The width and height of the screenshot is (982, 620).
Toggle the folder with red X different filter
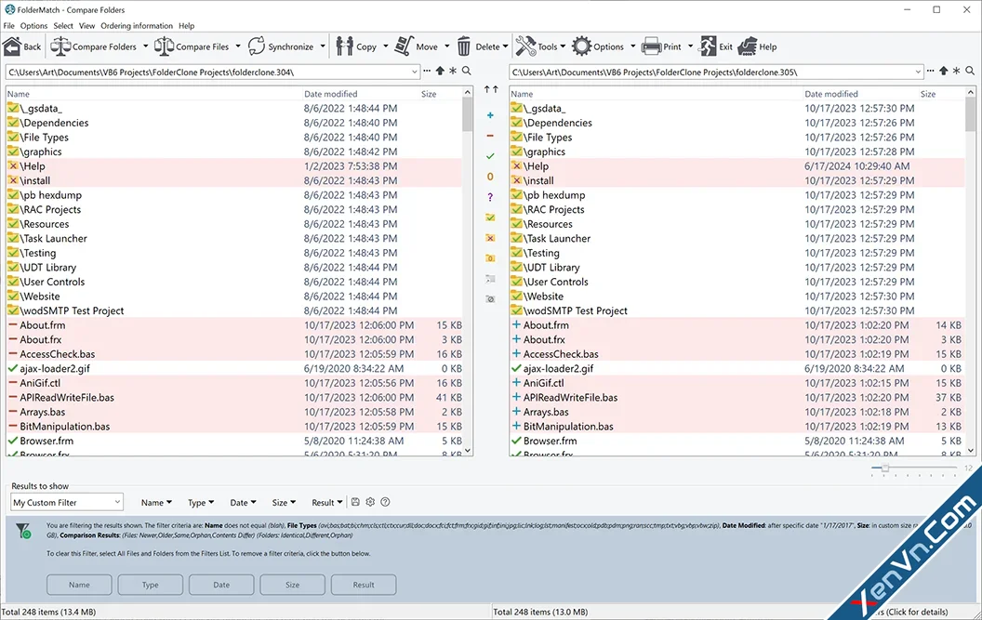coord(490,238)
